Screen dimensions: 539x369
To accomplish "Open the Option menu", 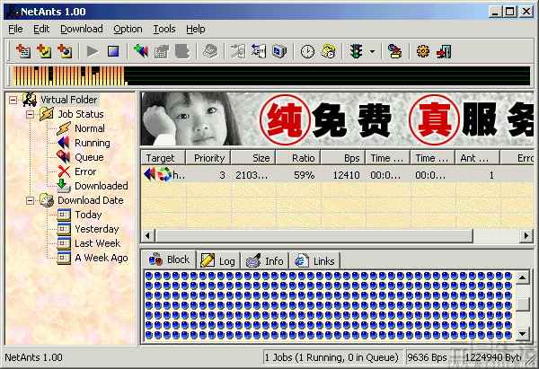I will pyautogui.click(x=128, y=29).
